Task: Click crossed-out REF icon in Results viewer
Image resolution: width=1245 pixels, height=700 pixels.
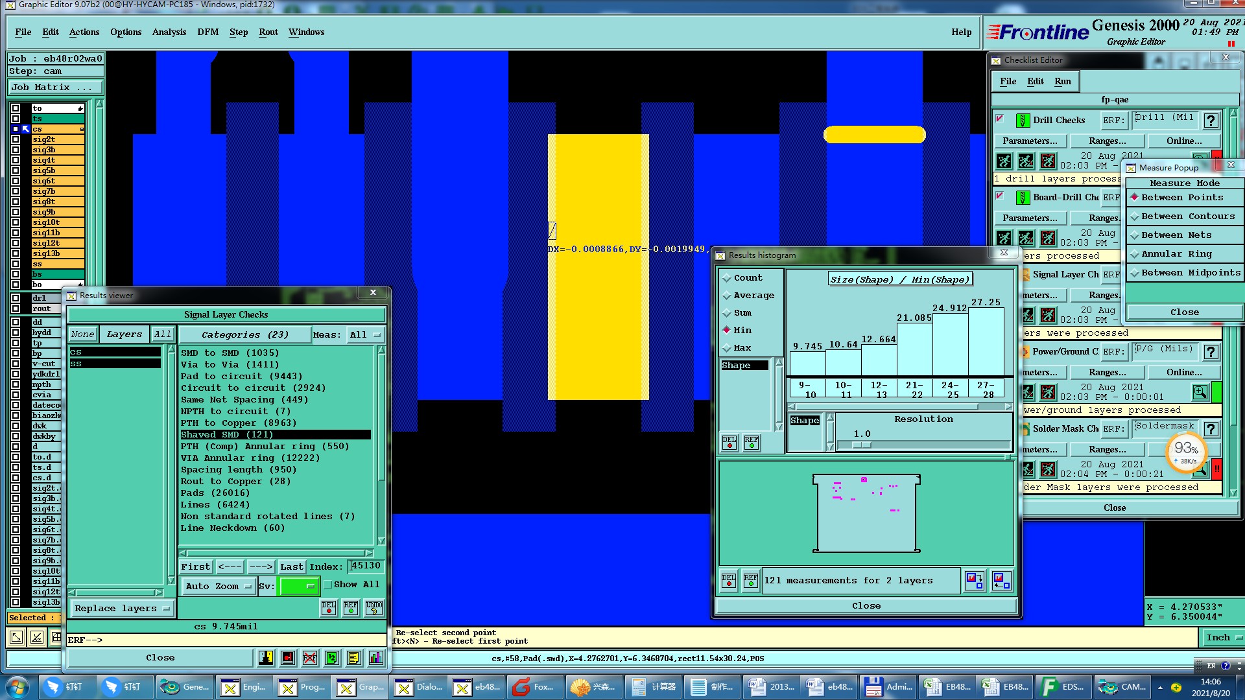Action: coord(310,658)
